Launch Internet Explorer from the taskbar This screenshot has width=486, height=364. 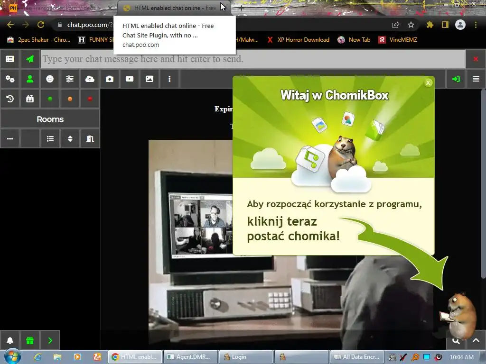point(37,357)
